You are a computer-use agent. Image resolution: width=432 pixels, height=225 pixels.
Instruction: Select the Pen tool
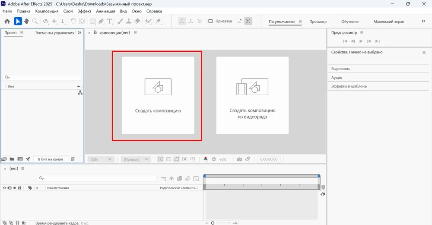101,21
